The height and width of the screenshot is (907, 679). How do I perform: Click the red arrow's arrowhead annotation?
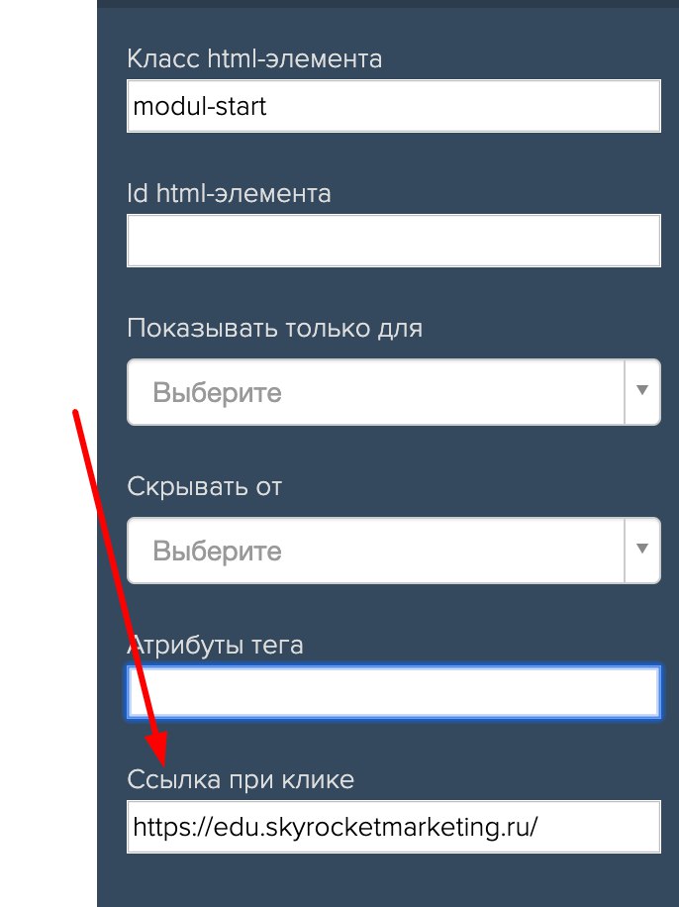click(x=157, y=750)
